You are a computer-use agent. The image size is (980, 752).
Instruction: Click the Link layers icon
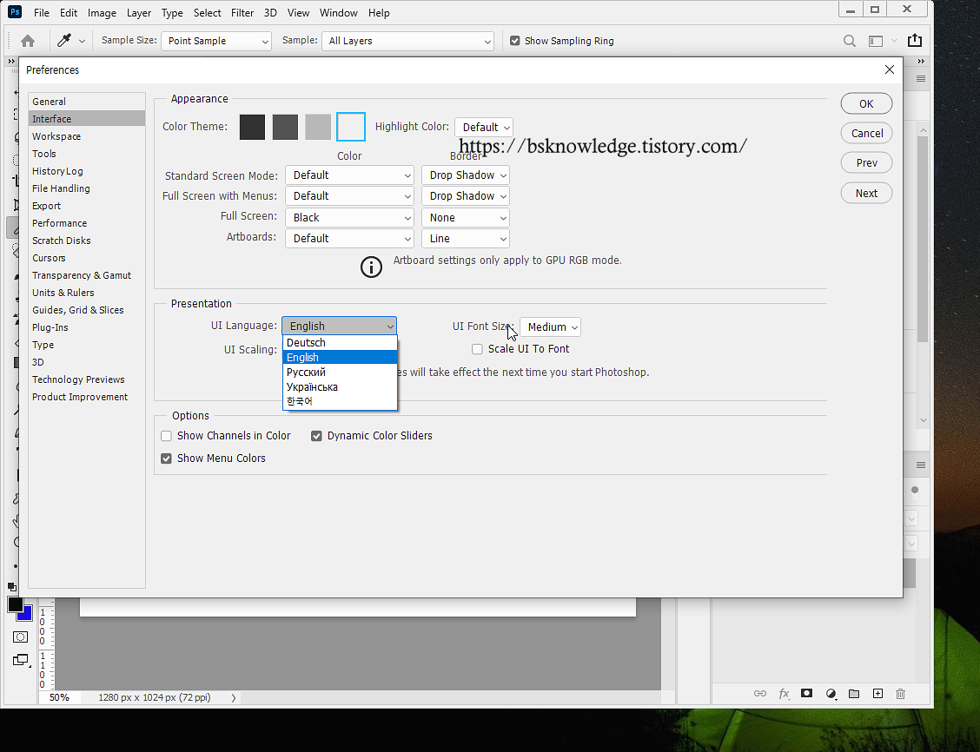click(760, 694)
